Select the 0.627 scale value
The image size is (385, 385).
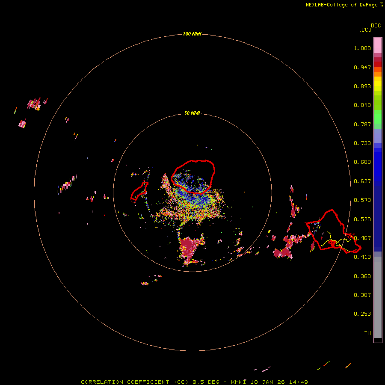[x=362, y=181]
